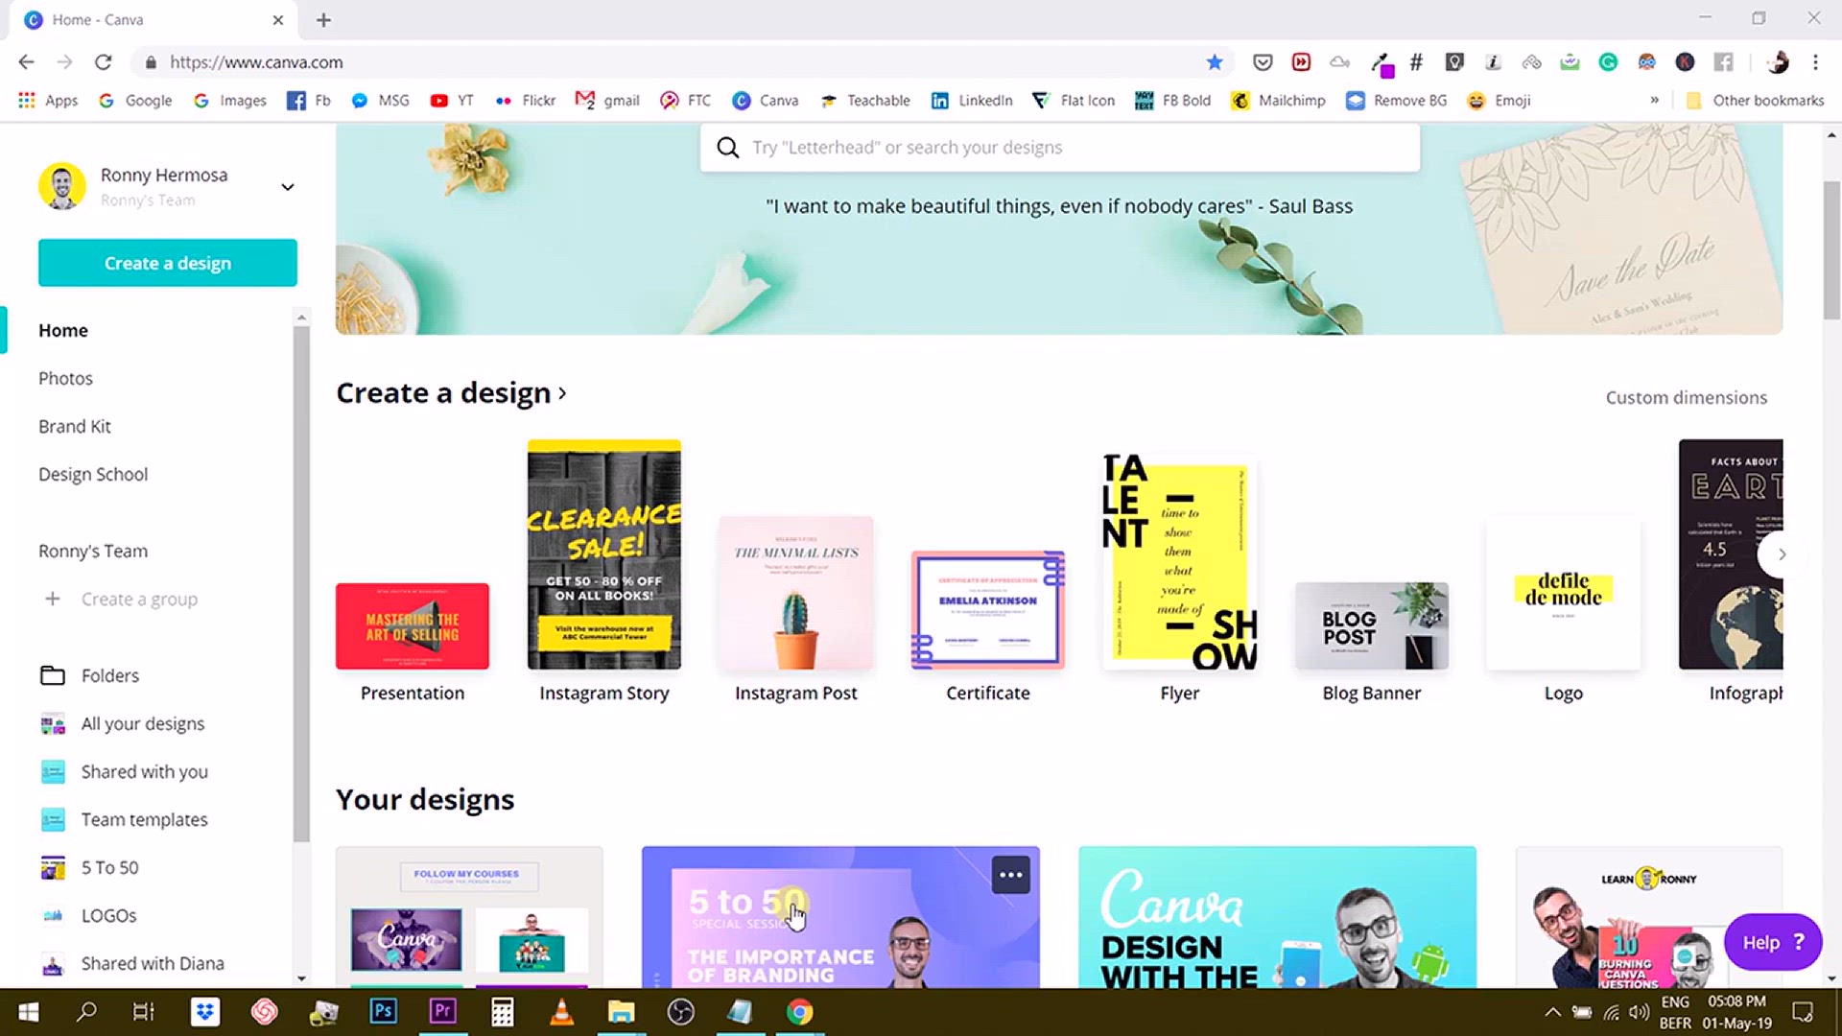Click the search magnifier icon
This screenshot has height=1036, width=1842.
728,148
